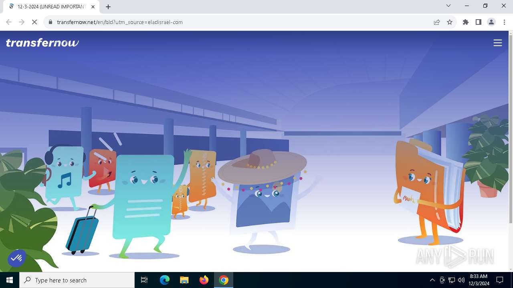Select the 12-3-2024 UNREAD IMPORTANT tab

click(51, 7)
